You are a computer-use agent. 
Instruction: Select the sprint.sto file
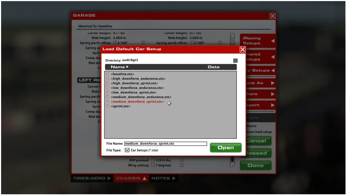click(x=121, y=106)
